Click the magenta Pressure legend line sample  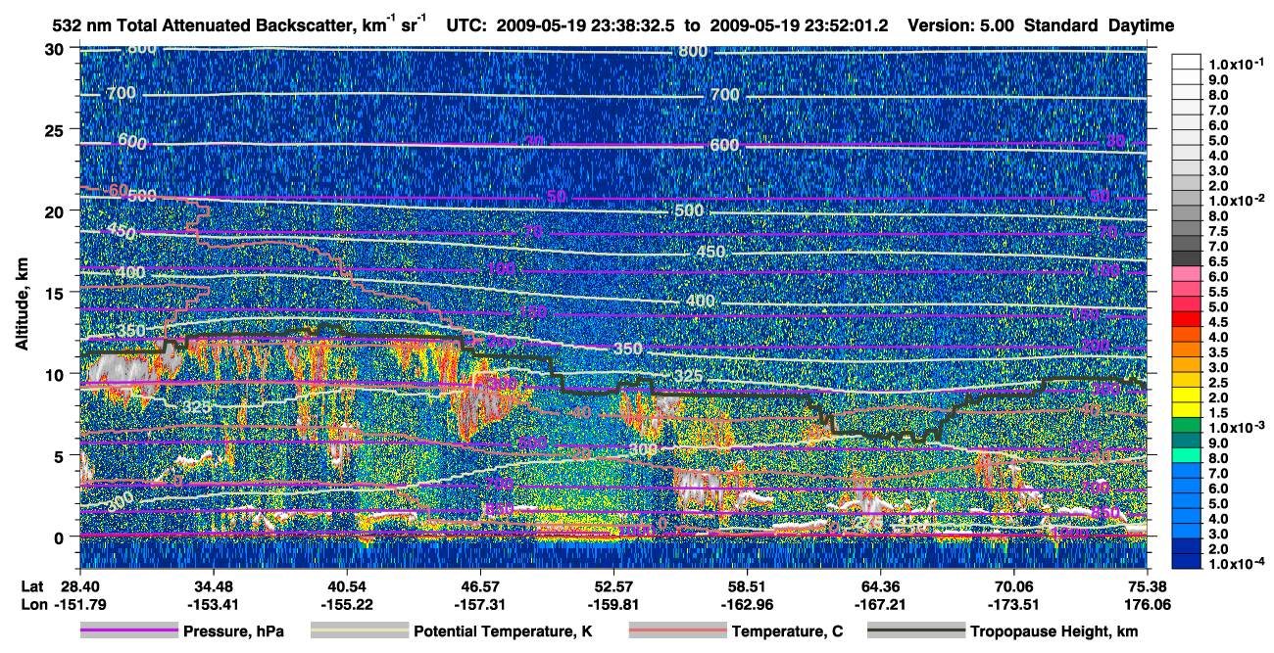pyautogui.click(x=128, y=631)
